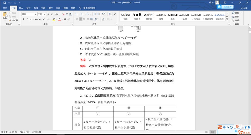Click the 拖拽上传 upload button
The width and height of the screenshot is (251, 135).
(225, 7)
